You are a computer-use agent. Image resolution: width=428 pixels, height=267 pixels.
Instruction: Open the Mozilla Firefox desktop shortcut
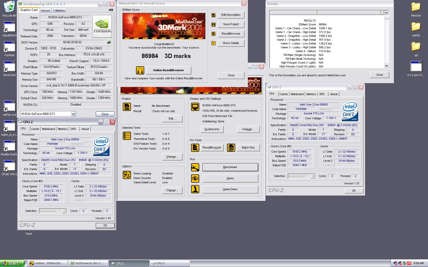[9, 147]
